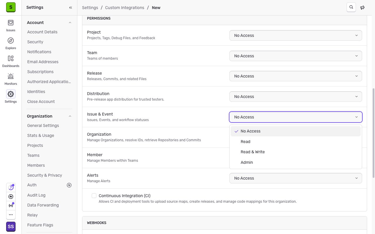
Task: Click the green S organization avatar
Action: click(x=11, y=8)
